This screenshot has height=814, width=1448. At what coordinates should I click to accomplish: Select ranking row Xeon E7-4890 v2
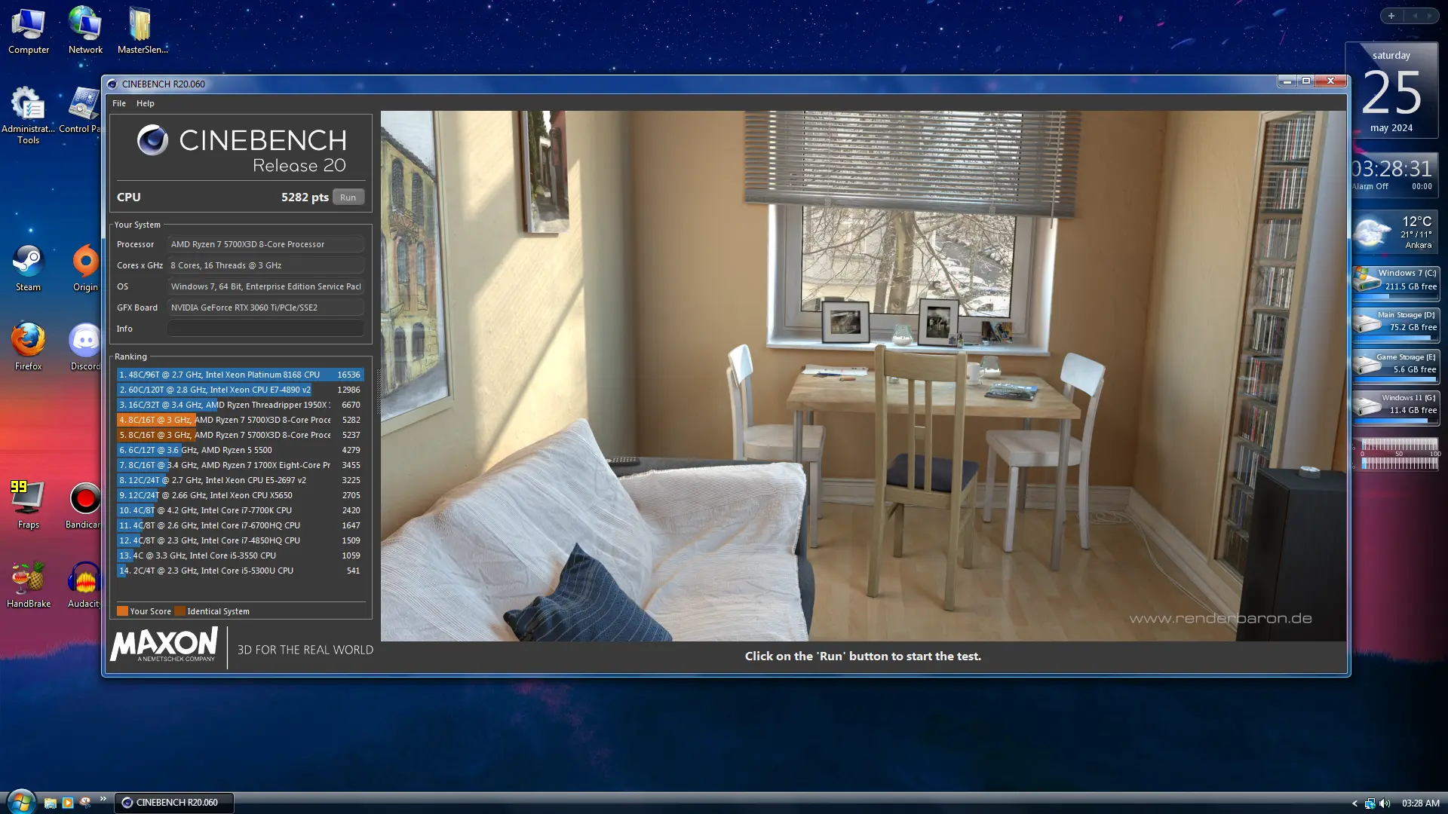(x=240, y=390)
